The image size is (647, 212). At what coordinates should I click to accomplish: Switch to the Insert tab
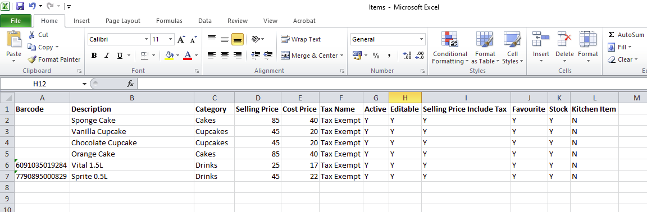coord(81,21)
